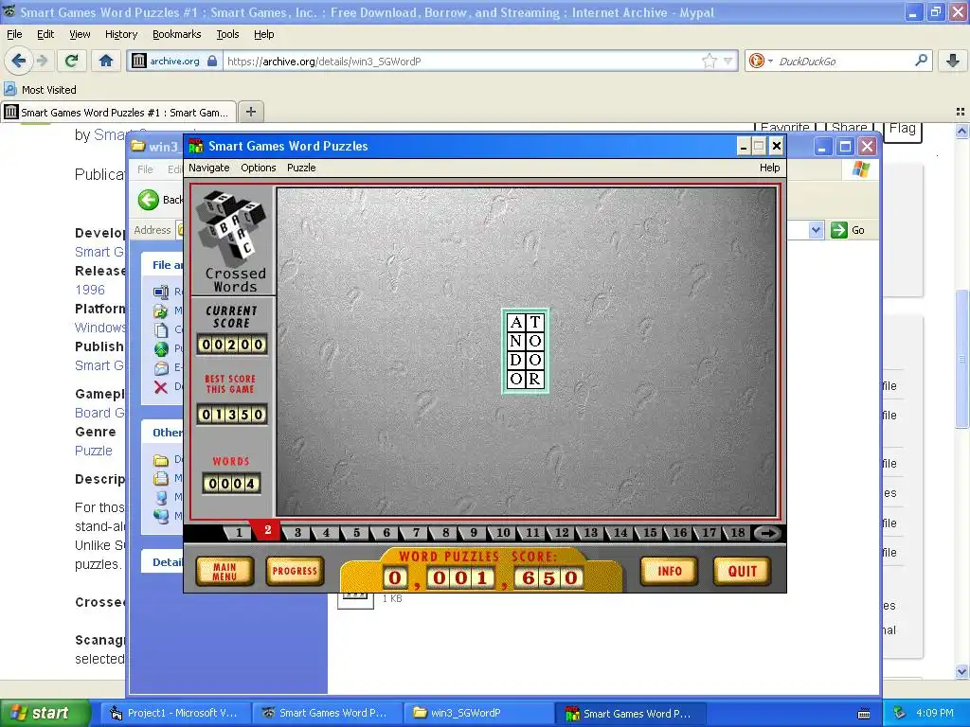The image size is (970, 727).
Task: Open the URL history dropdown arrow
Action: click(728, 61)
